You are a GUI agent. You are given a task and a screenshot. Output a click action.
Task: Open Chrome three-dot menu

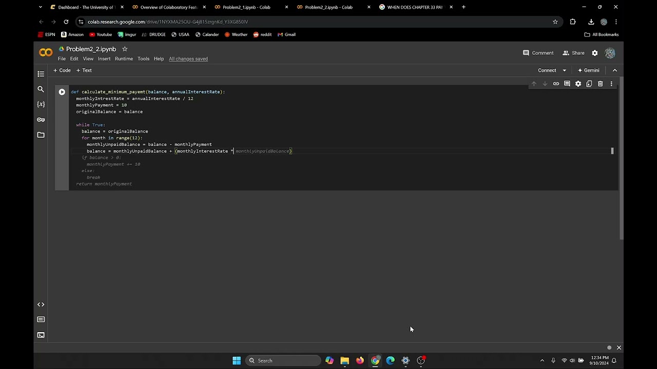(x=616, y=22)
